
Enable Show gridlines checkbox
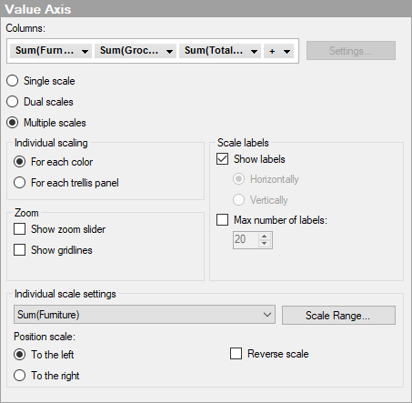click(20, 250)
